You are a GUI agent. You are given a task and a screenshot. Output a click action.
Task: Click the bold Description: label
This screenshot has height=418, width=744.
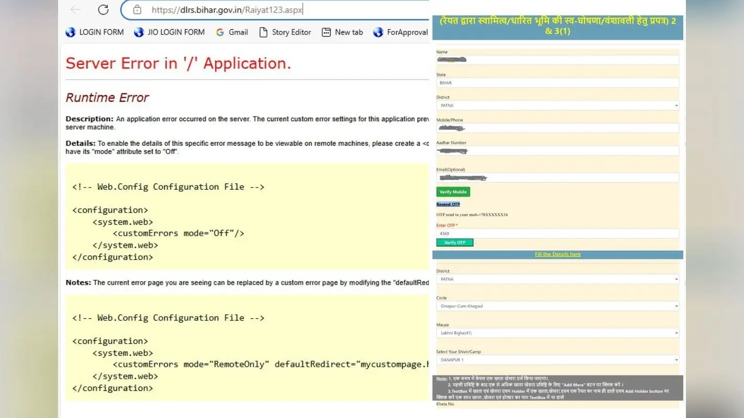point(89,119)
